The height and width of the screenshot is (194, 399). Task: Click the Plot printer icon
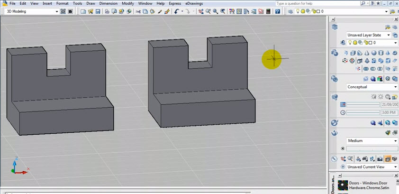coord(107,11)
